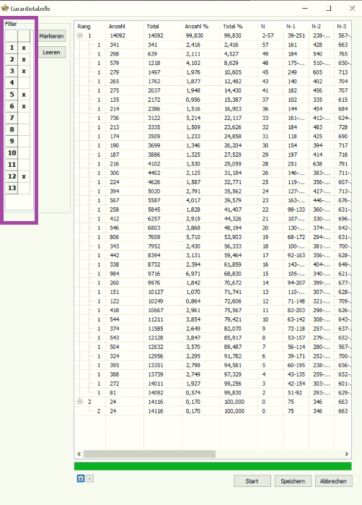Screen dimensions: 362x505
Task: Toggle the mark cell for filter row 4
Action: [24, 83]
